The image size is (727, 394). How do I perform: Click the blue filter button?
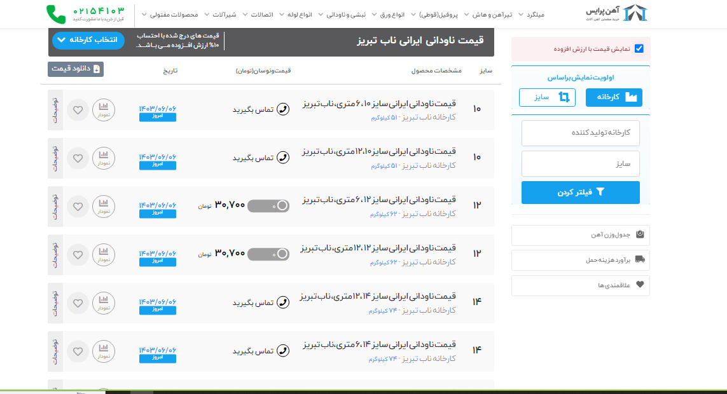coord(580,193)
